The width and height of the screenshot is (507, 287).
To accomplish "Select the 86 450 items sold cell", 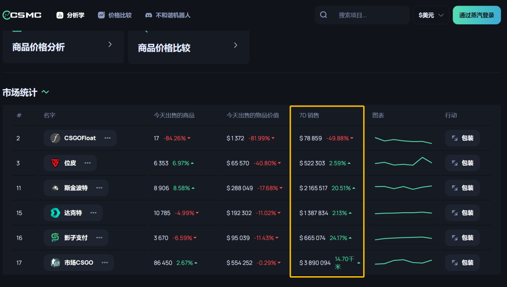I will 163,263.
